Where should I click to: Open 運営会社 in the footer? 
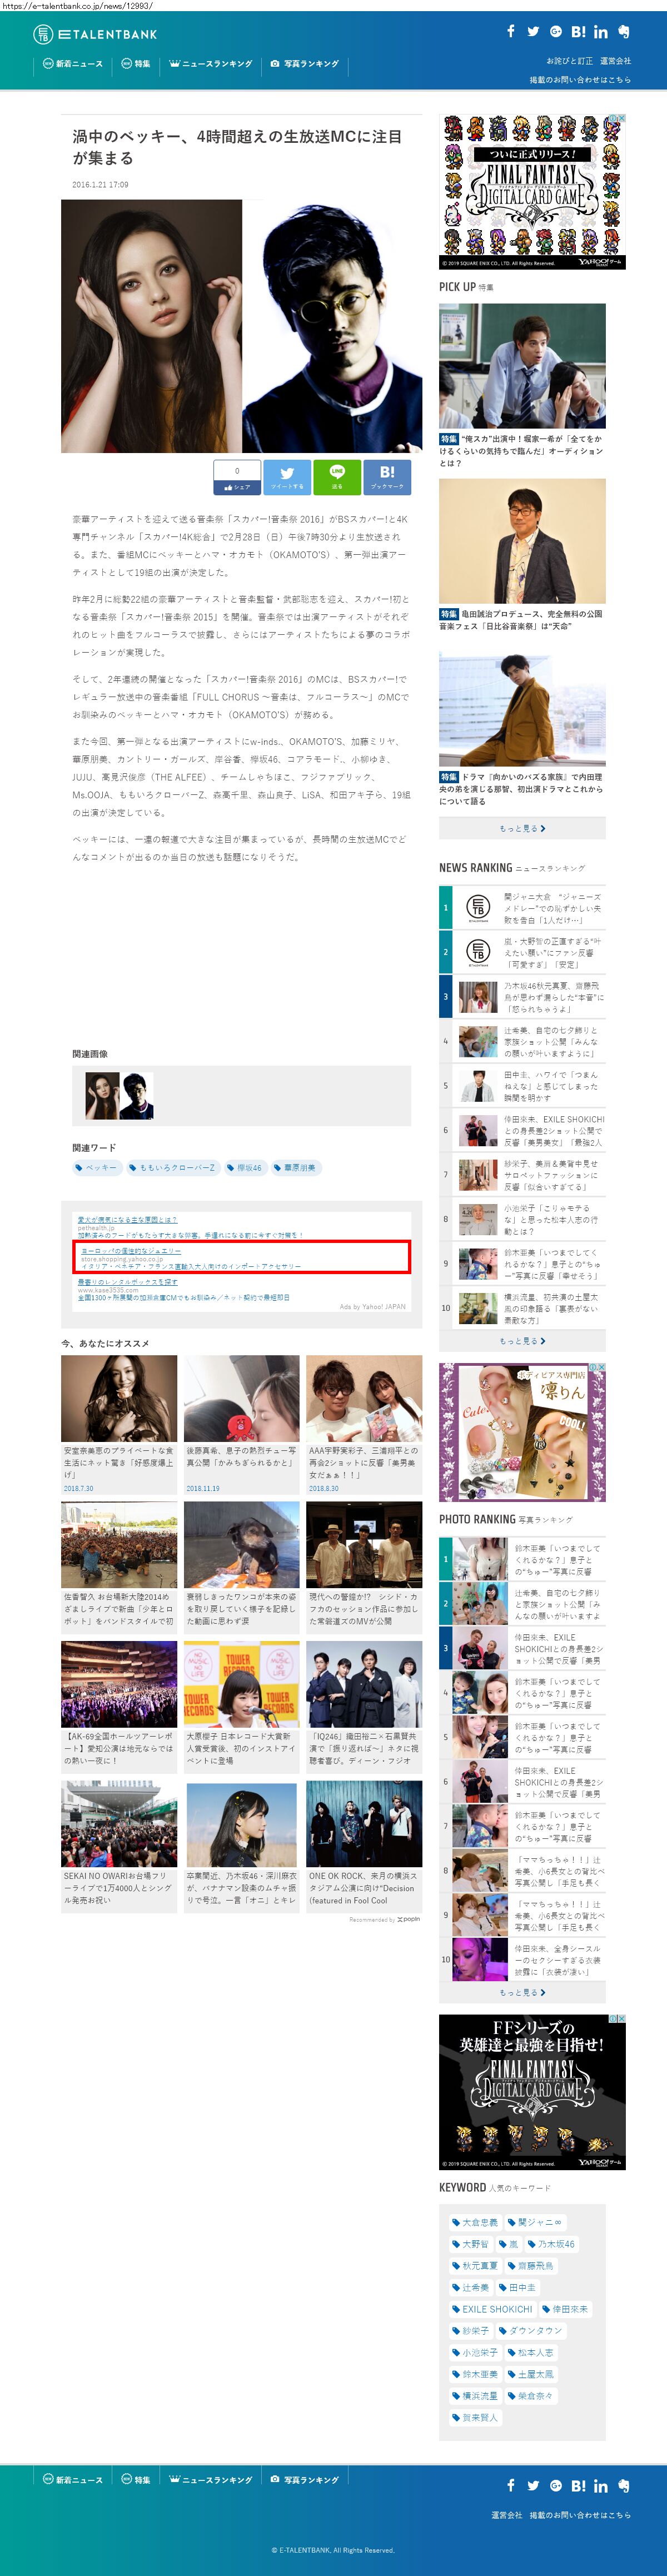coord(506,2515)
